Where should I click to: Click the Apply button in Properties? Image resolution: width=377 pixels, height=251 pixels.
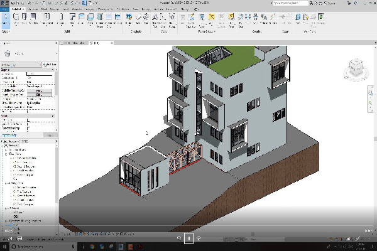[x=50, y=136]
